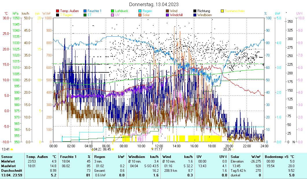Click the Richtung legend label
Viewport: 307px width, 179px height.
[204, 11]
